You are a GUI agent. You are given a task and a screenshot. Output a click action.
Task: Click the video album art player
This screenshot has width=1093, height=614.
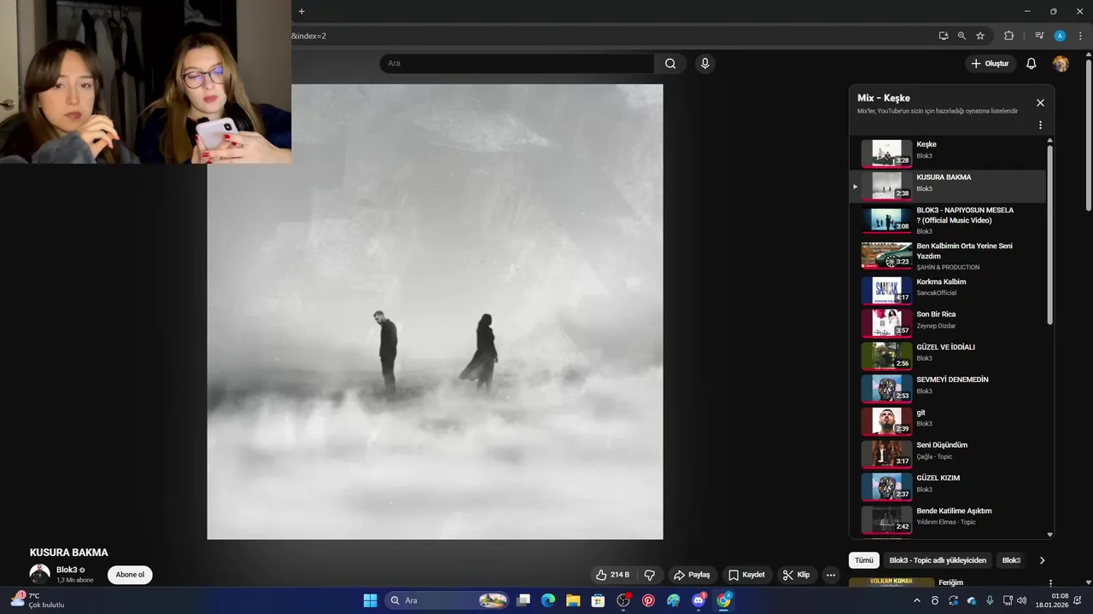click(x=435, y=311)
